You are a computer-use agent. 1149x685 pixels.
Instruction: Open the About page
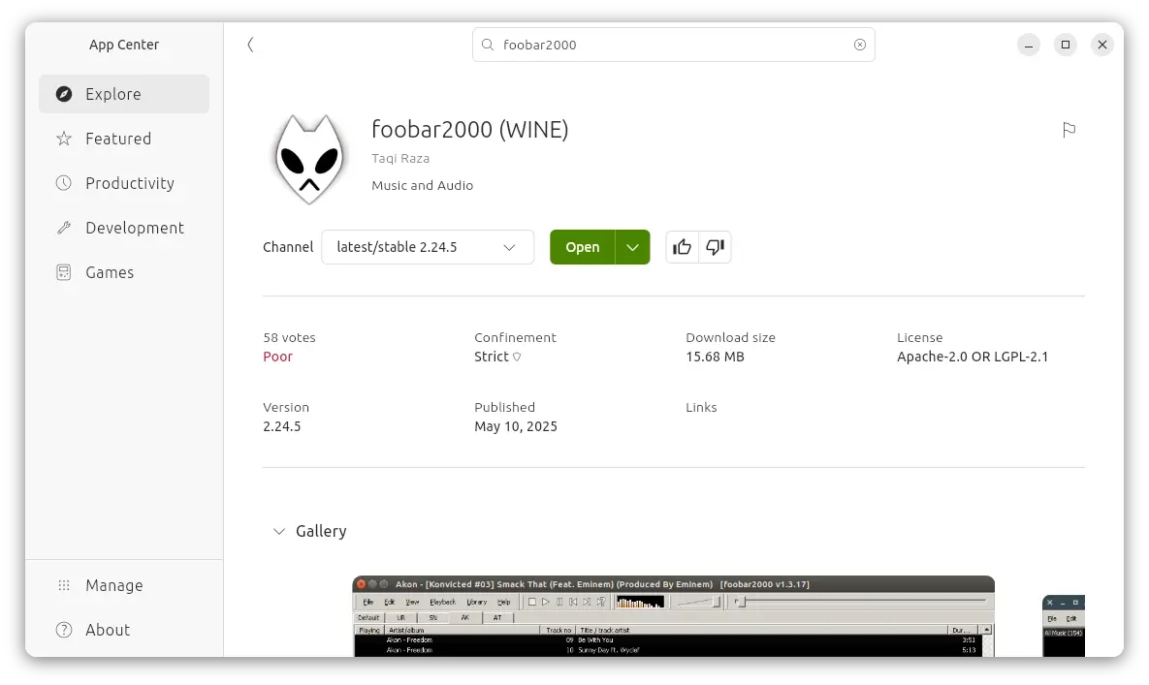click(124, 630)
